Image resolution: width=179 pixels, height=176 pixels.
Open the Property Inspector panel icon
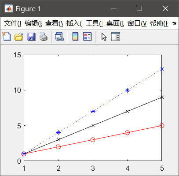[x=116, y=37]
